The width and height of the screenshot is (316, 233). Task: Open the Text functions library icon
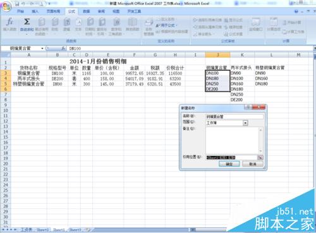pyautogui.click(x=78, y=22)
